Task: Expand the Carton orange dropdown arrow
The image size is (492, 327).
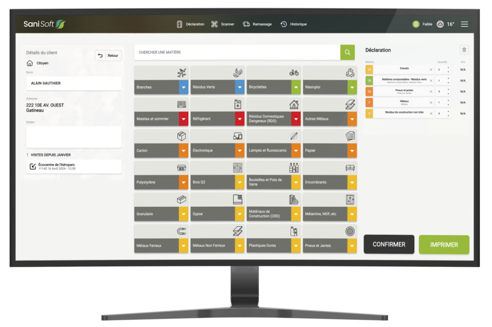Action: 183,151
